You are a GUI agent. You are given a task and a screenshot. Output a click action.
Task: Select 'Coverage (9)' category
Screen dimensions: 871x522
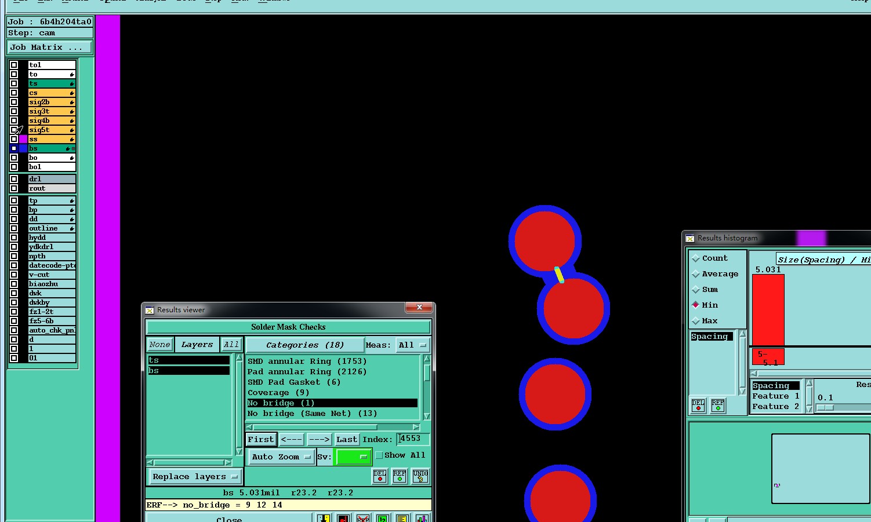(332, 392)
